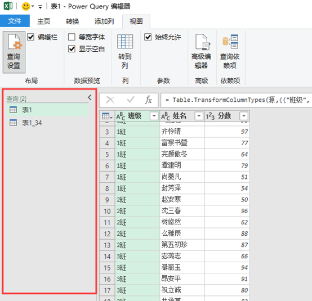The height and width of the screenshot is (301, 312).
Task: Collapse the queries pane with chevron
Action: [x=90, y=97]
